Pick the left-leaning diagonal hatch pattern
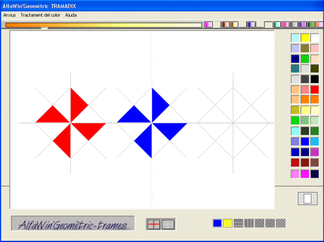324x242 pixels. click(259, 224)
